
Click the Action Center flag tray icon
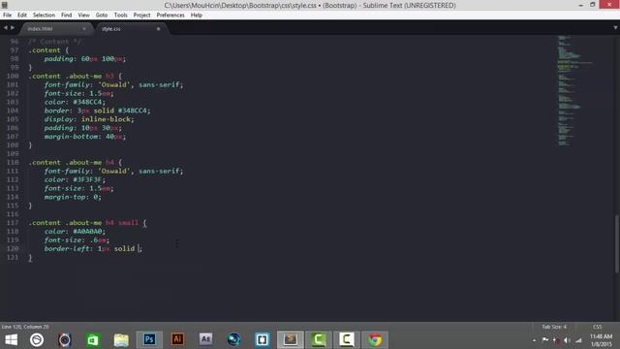[545, 340]
